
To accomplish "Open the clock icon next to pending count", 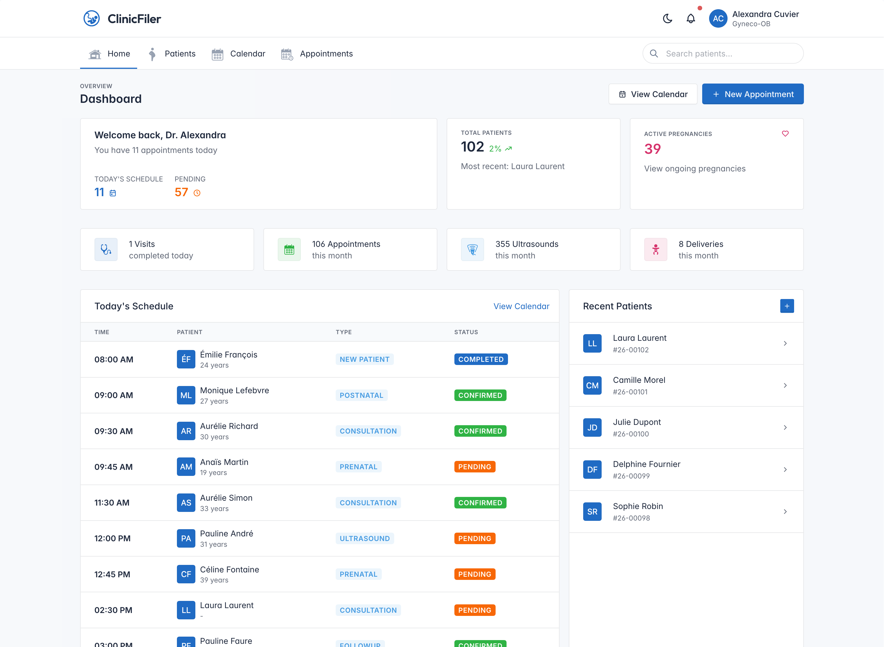I will point(197,193).
